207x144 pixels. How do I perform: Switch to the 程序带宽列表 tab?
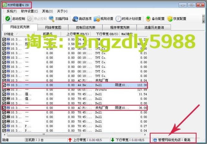click(x=120, y=28)
